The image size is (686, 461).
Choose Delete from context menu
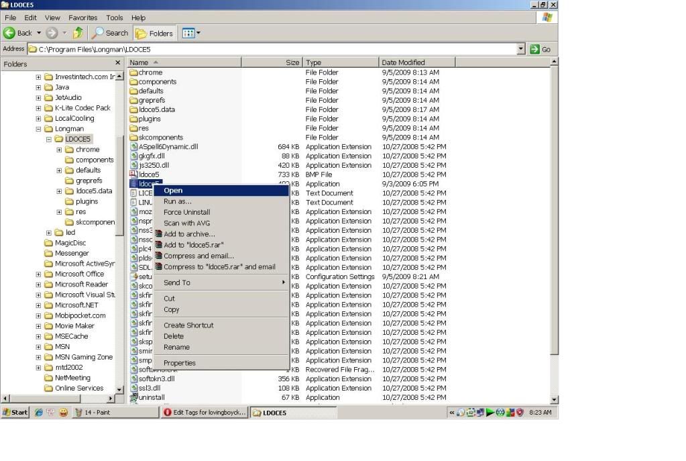click(221, 336)
